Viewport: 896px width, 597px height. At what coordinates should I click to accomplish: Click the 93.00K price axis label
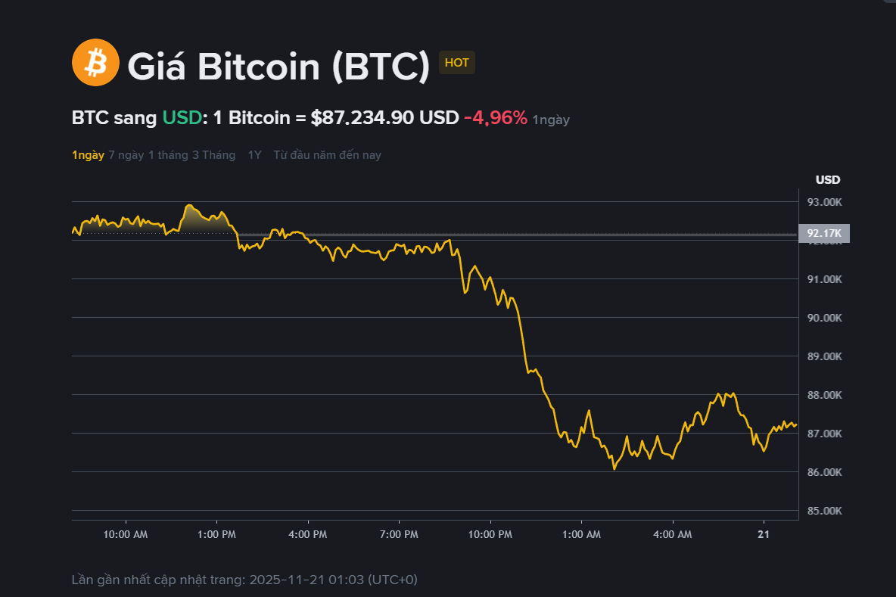[x=823, y=202]
